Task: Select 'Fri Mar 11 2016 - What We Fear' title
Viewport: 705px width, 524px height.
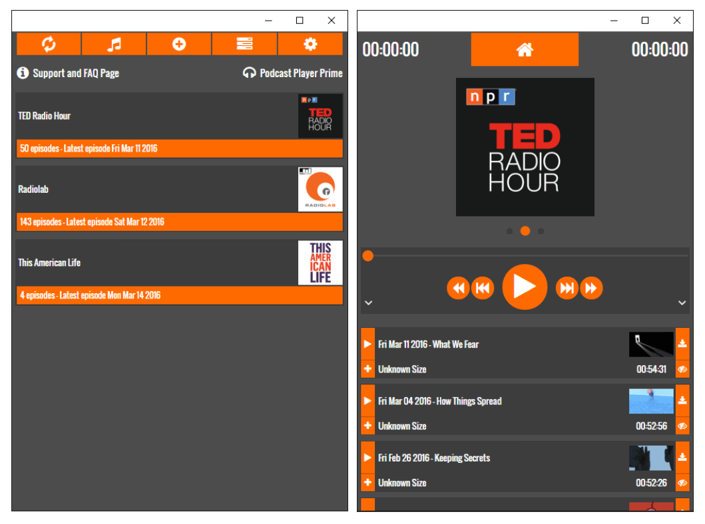Action: (428, 344)
